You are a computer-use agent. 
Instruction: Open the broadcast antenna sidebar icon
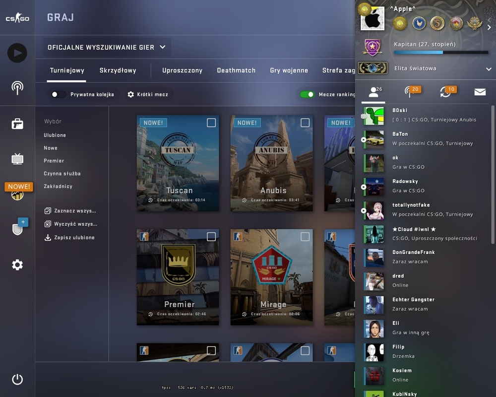pos(17,88)
